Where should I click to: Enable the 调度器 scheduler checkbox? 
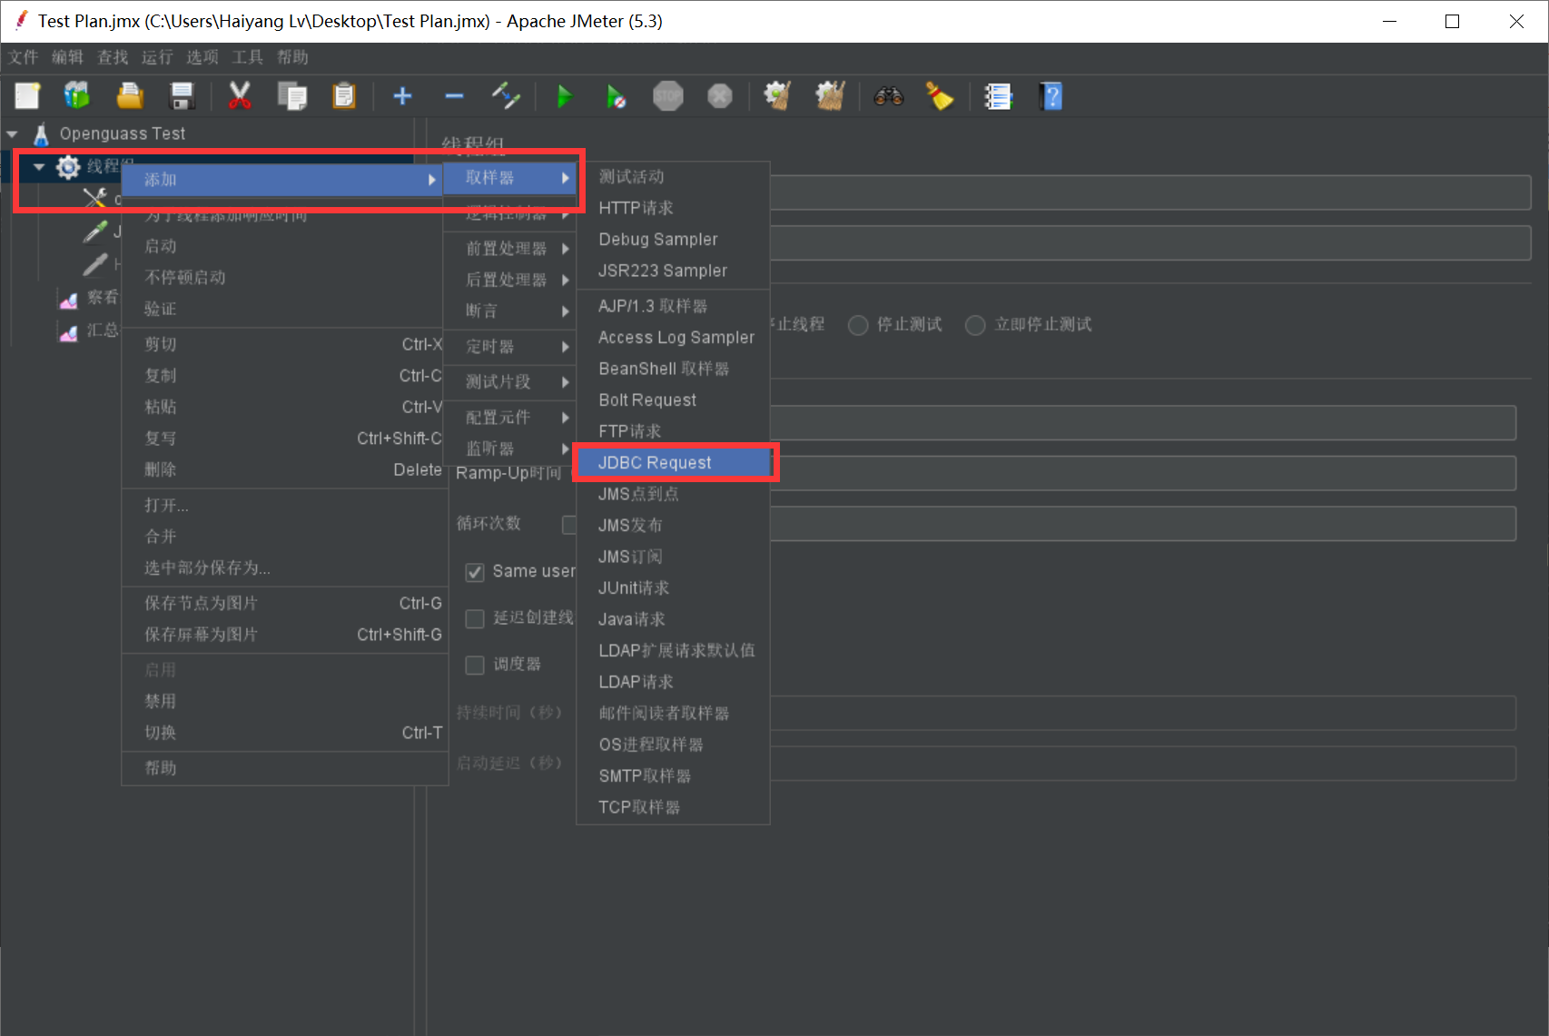click(x=474, y=665)
